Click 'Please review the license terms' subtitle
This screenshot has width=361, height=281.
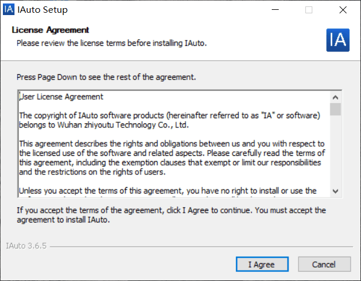111,43
